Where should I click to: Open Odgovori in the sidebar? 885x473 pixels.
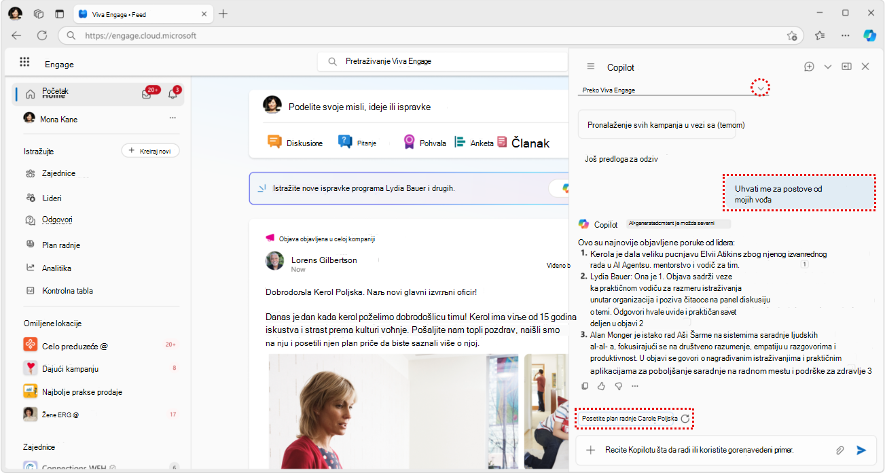pyautogui.click(x=57, y=220)
